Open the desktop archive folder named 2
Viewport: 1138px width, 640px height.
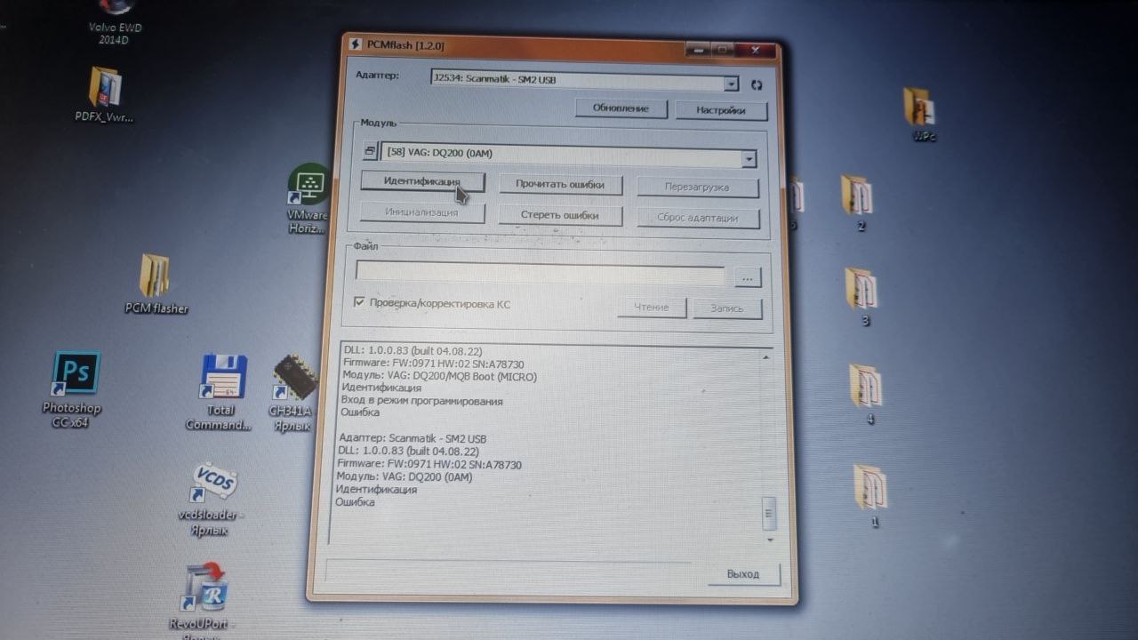[x=859, y=204]
